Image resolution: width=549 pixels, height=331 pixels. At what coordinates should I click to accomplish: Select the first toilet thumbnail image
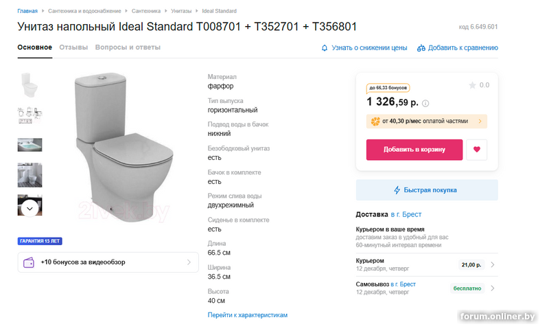(30, 84)
